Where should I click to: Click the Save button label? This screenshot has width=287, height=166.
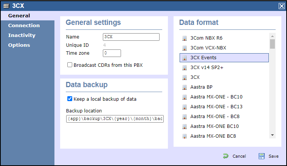pyautogui.click(x=273, y=156)
